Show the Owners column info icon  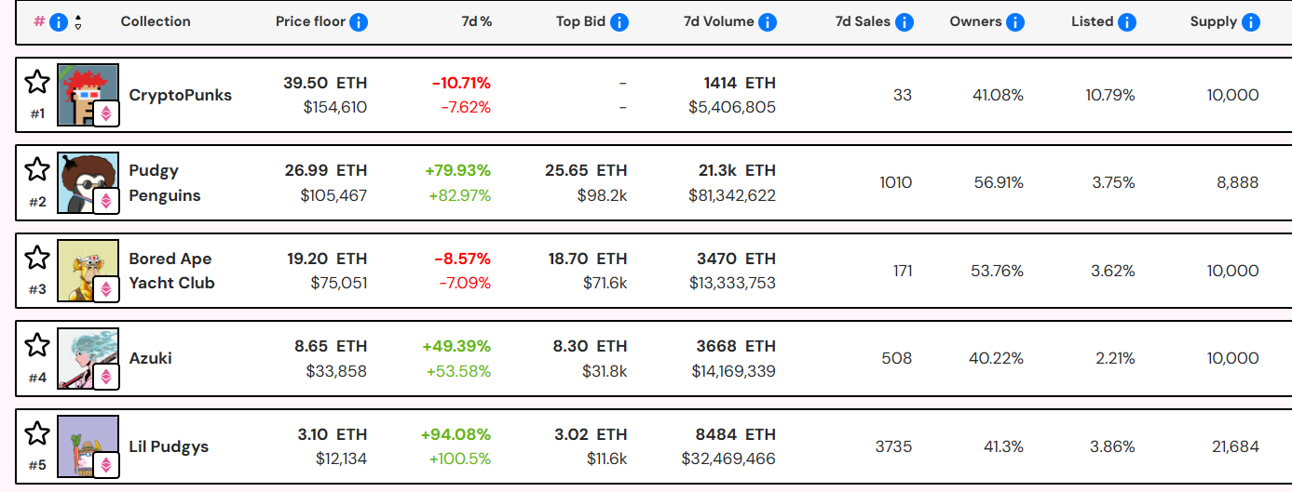click(1015, 22)
